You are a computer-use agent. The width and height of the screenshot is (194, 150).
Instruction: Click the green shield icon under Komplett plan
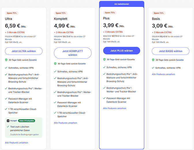point(55,64)
